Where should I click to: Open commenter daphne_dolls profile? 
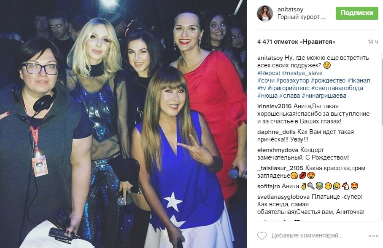coord(276,132)
